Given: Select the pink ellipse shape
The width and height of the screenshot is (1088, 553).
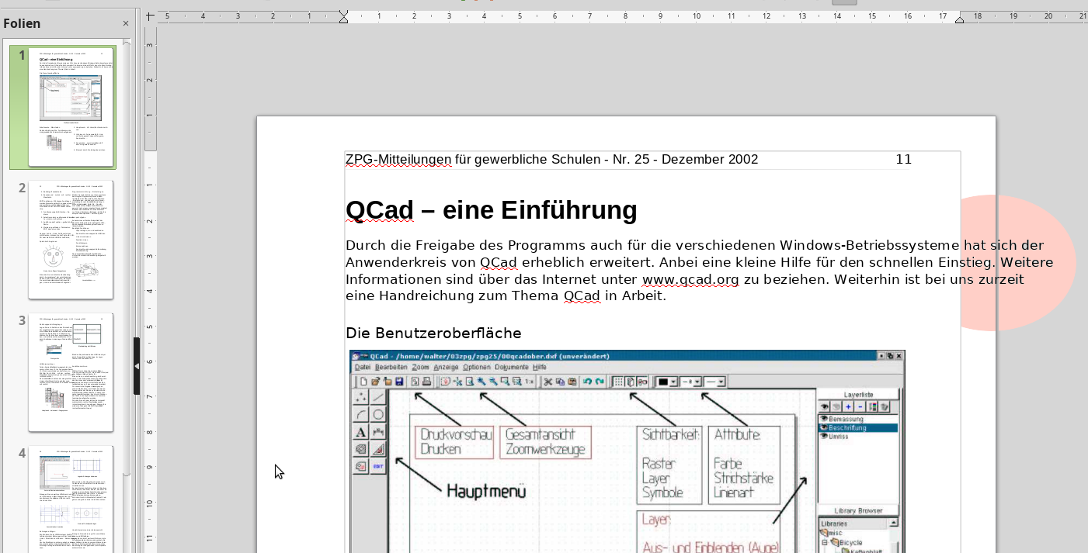Looking at the screenshot, I should pos(1018,263).
